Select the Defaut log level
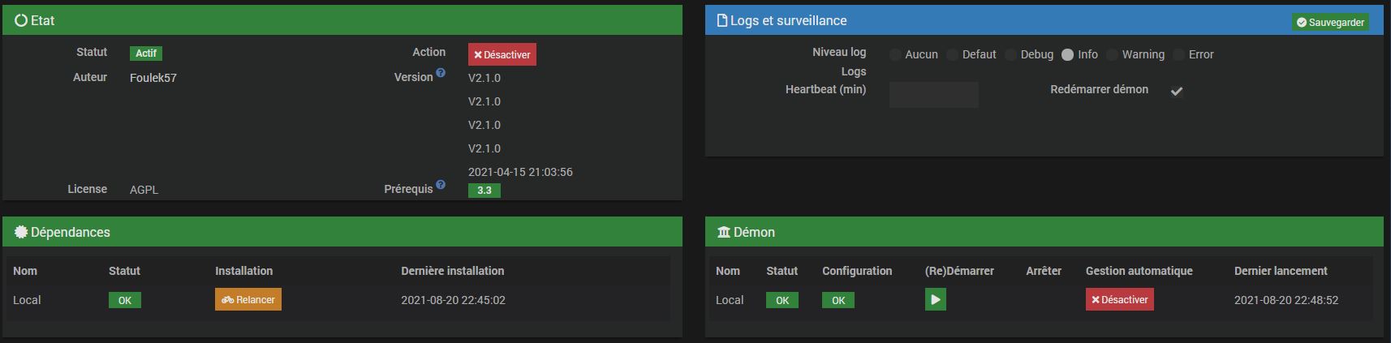Screen dimensions: 1391x343 [x=953, y=54]
